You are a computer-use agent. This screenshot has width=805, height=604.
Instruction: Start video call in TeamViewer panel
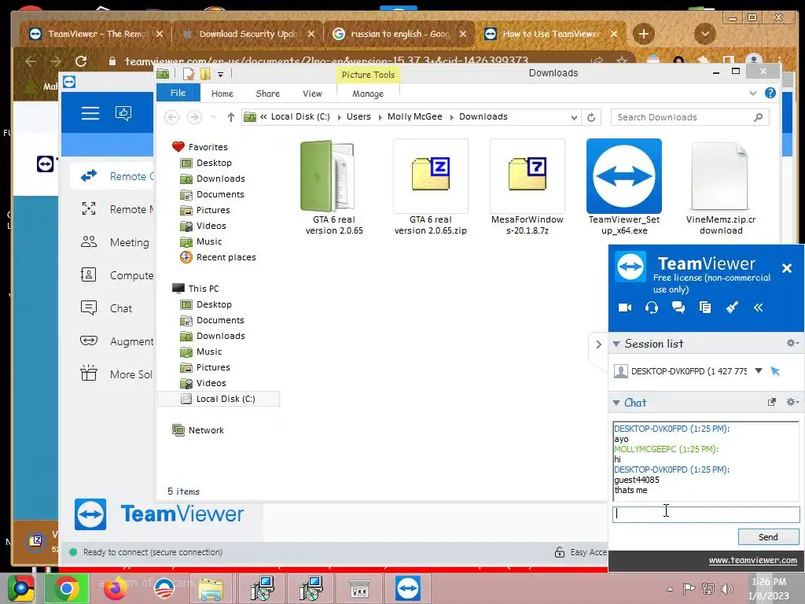(625, 308)
